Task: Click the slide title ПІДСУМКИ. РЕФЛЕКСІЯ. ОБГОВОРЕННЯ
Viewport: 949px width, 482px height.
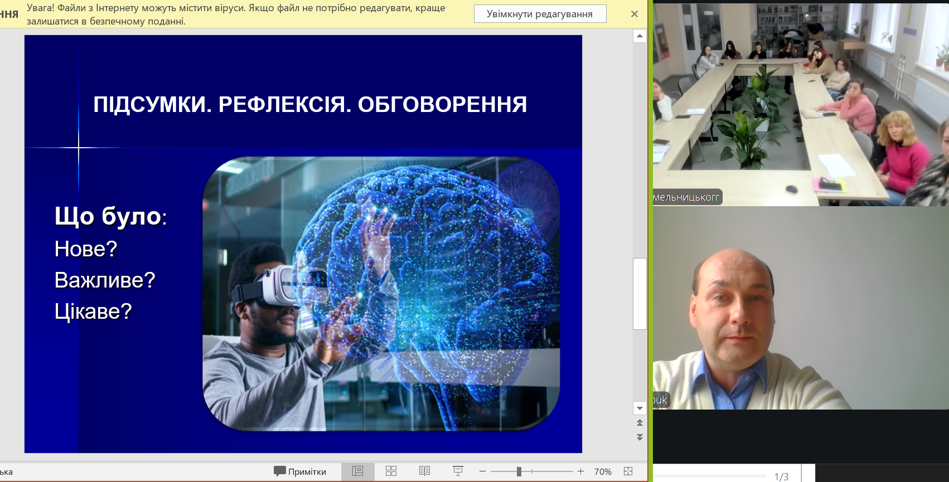Action: pos(310,105)
